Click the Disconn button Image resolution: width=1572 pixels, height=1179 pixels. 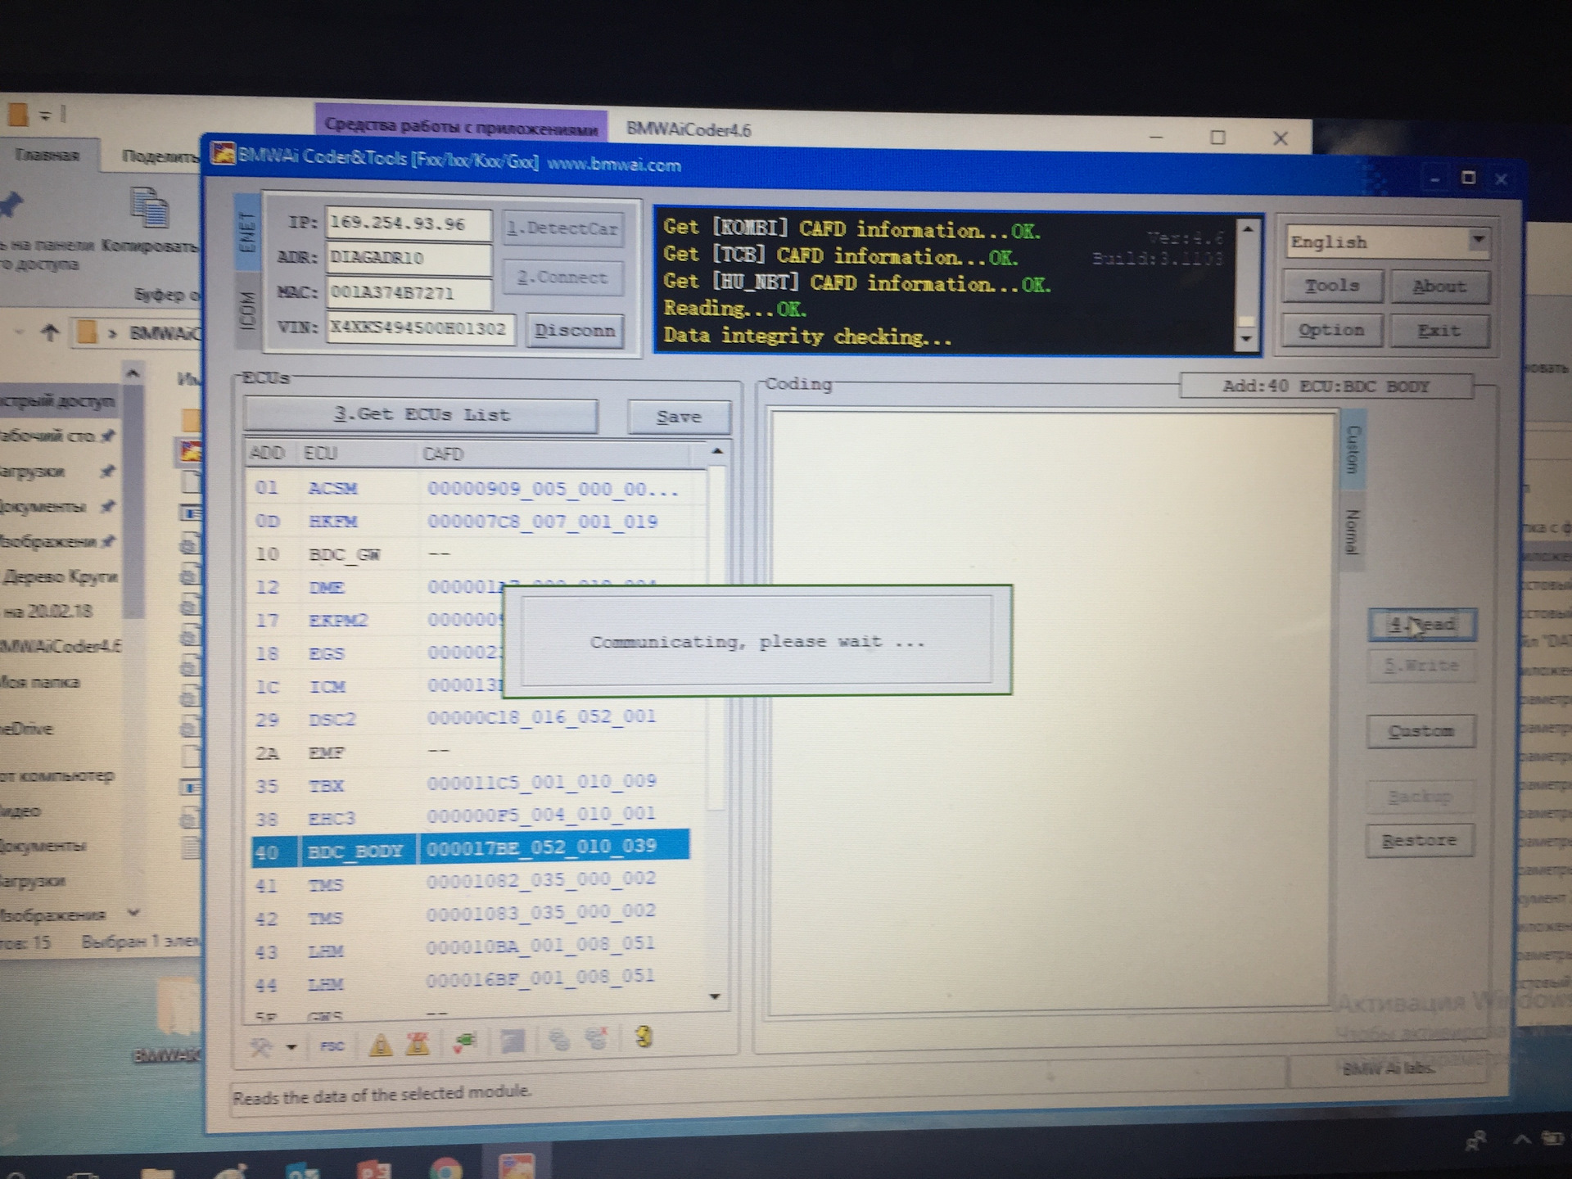pyautogui.click(x=574, y=330)
